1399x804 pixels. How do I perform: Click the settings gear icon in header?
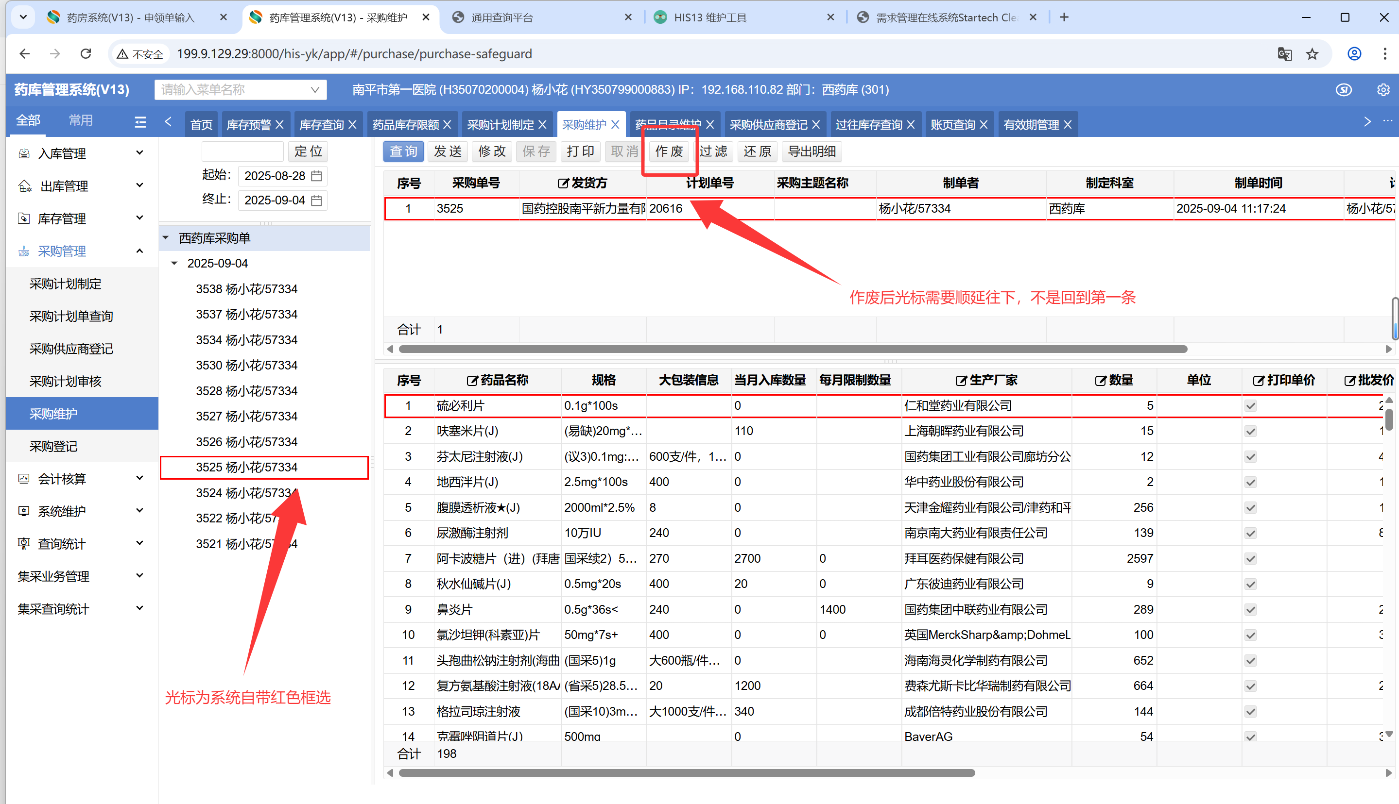1382,89
